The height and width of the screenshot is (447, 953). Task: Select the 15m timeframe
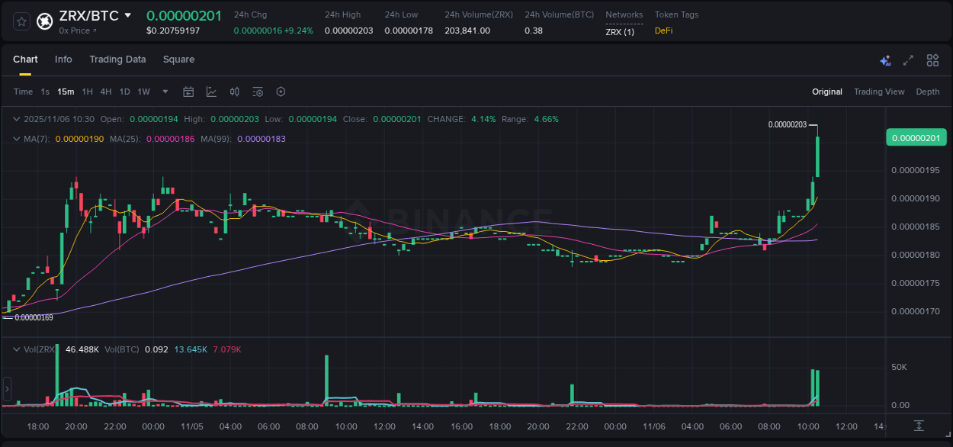66,92
